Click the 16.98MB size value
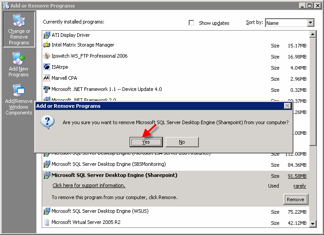Screen dimensions: 324x235 (x=297, y=57)
